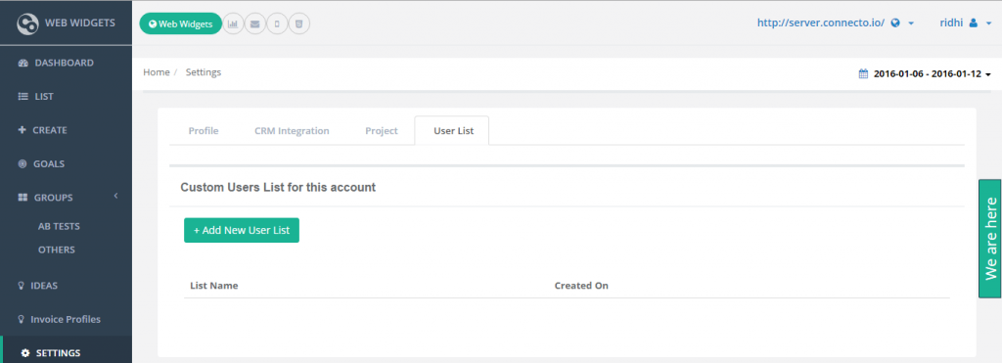
Task: Open AB Tests under Groups
Action: click(x=59, y=226)
